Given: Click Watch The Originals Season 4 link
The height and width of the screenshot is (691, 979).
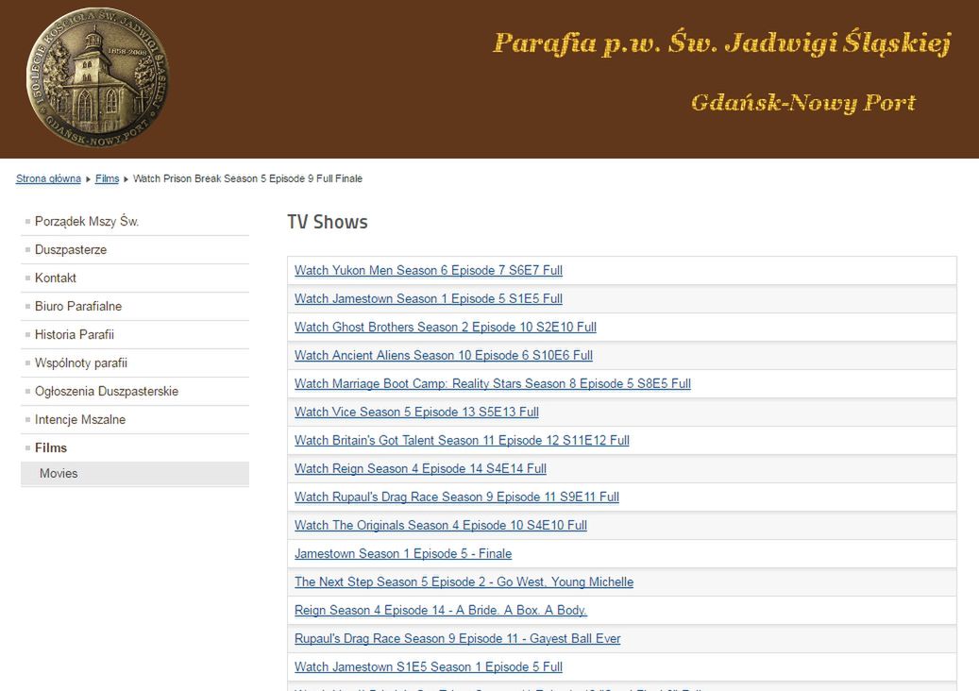Looking at the screenshot, I should click(x=441, y=525).
